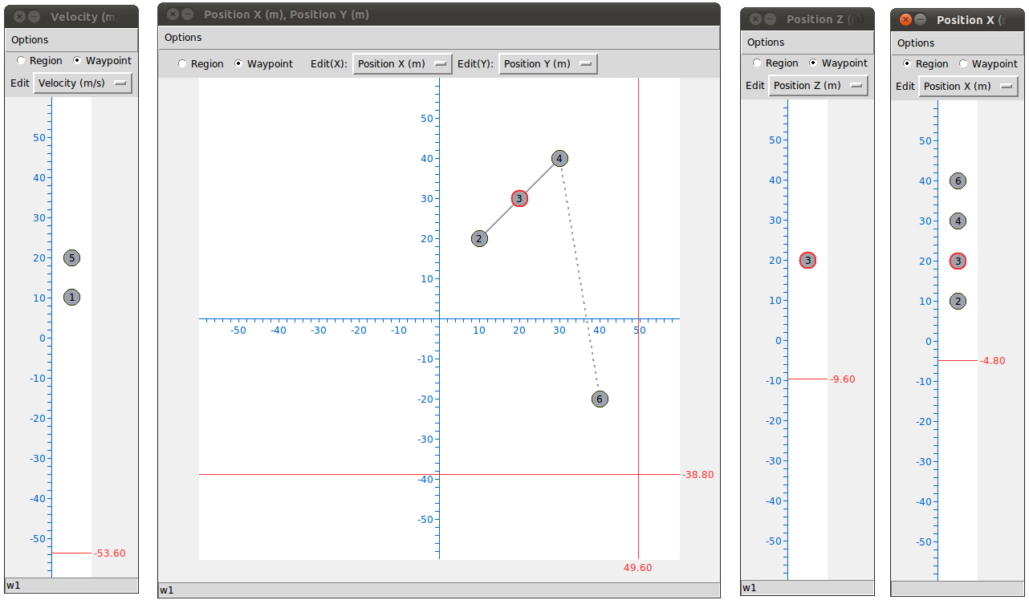Click waypoint 1 in the Velocity panel
Image resolution: width=1029 pixels, height=600 pixels.
[71, 297]
